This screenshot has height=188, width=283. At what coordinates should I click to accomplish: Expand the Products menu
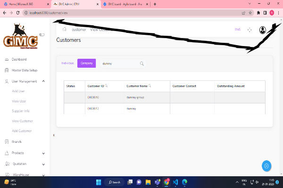[43, 153]
